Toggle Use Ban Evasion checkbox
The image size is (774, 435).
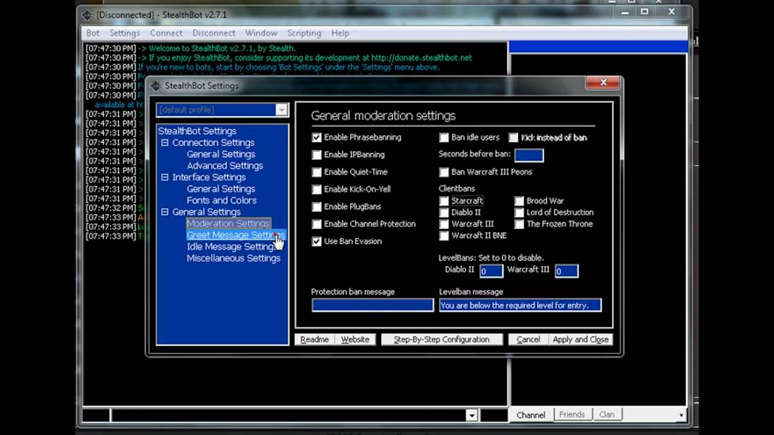coord(317,241)
